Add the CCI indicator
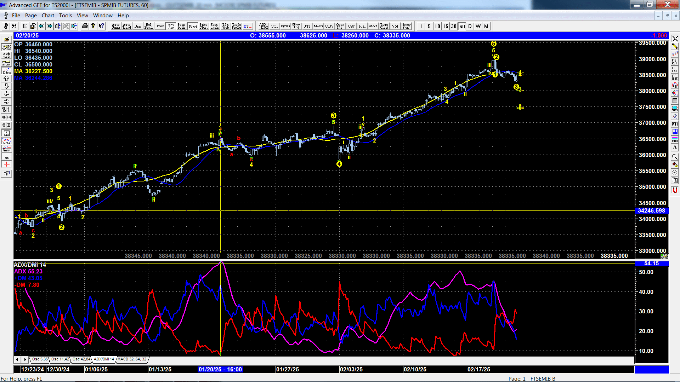Viewport: 680px width, 382px height. pyautogui.click(x=274, y=26)
